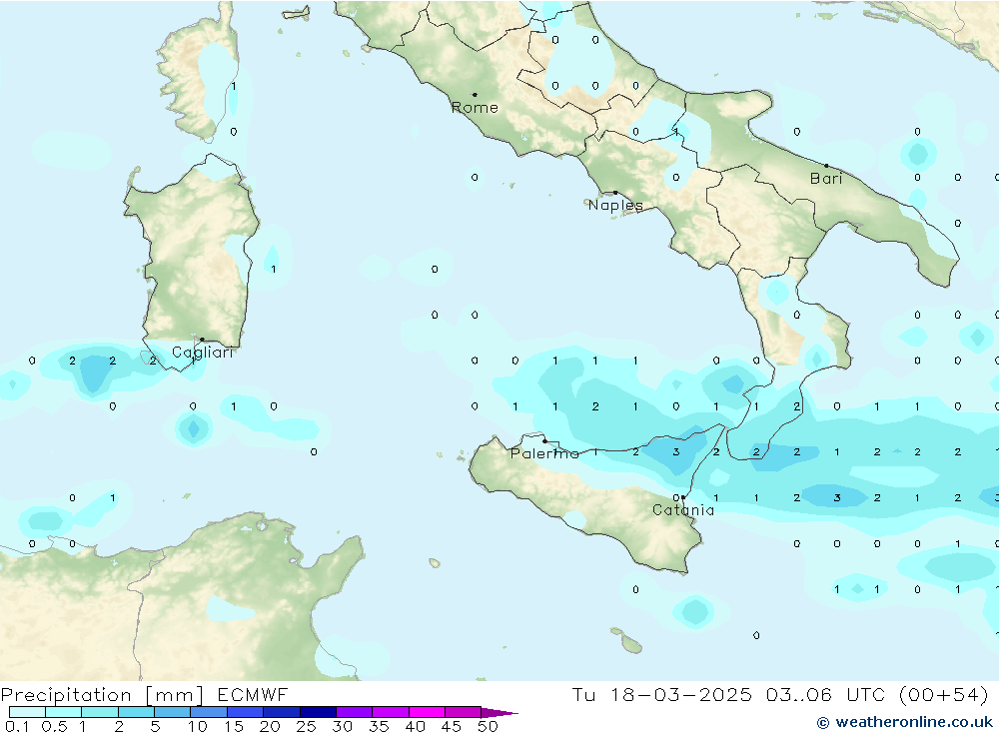
Task: Select the Naples city label
Action: click(615, 205)
